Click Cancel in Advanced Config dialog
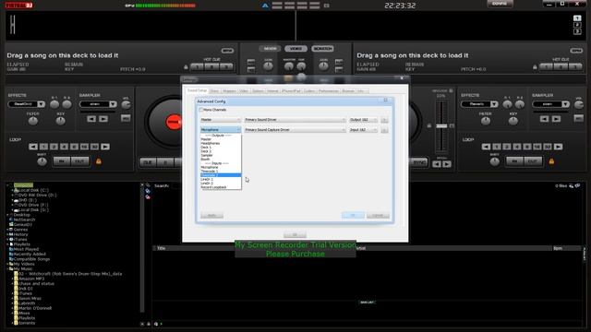 pos(378,215)
